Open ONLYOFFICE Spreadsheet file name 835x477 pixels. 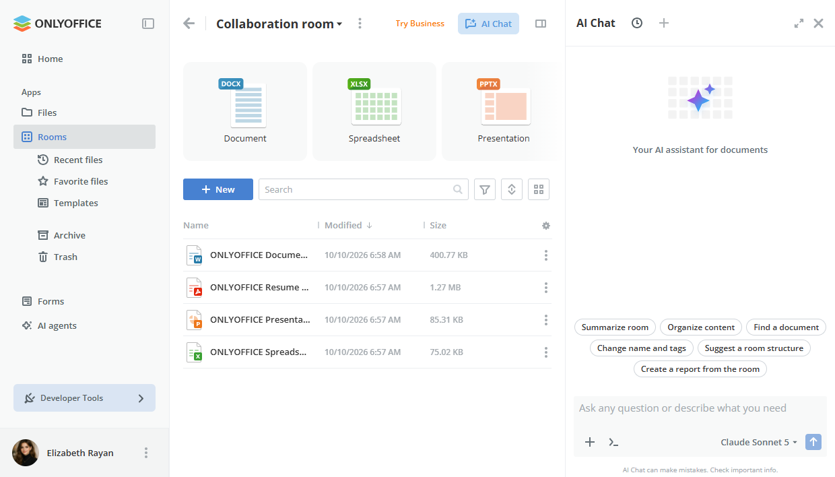[x=259, y=352]
